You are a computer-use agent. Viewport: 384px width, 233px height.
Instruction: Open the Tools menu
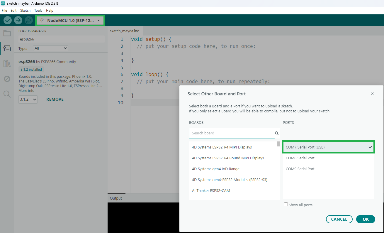click(38, 10)
